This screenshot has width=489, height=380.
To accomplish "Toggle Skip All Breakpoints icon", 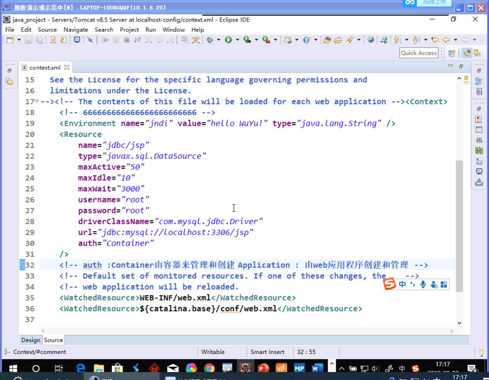I will (x=90, y=40).
